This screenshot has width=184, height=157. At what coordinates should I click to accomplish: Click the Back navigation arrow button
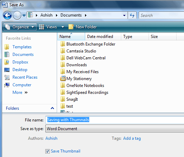pyautogui.click(x=7, y=15)
